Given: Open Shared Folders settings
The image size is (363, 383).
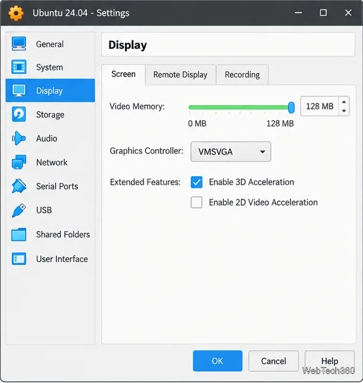Looking at the screenshot, I should click(50, 235).
